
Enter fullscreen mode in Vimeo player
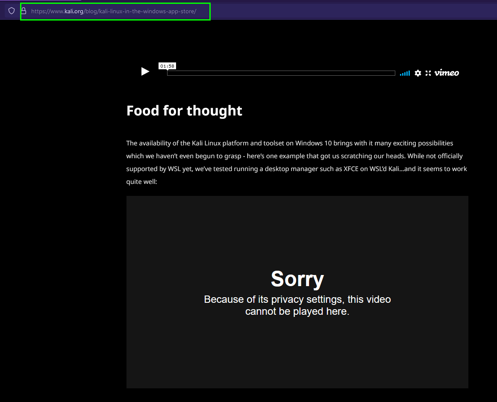pos(428,73)
